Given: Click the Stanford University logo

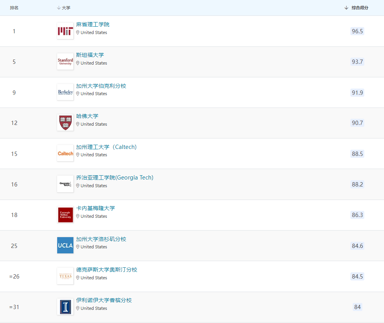Looking at the screenshot, I should pos(65,62).
